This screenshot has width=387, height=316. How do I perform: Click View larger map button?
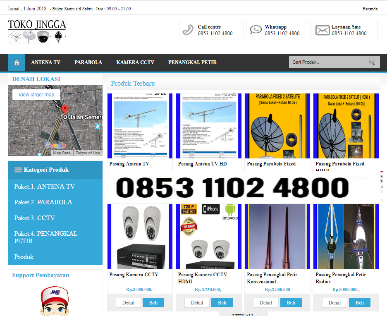click(x=36, y=95)
